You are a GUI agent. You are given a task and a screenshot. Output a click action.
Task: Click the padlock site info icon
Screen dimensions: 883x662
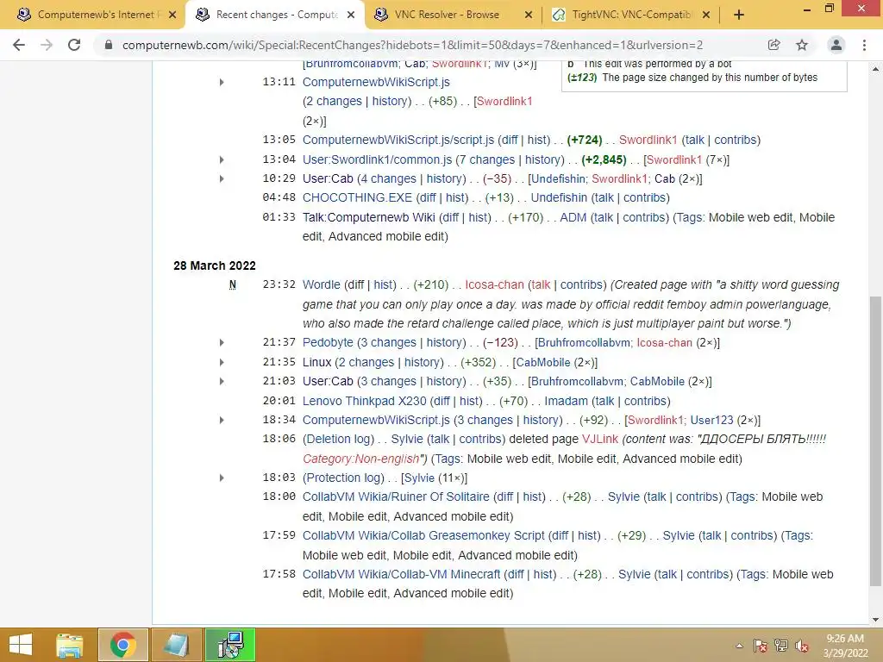[x=109, y=45]
